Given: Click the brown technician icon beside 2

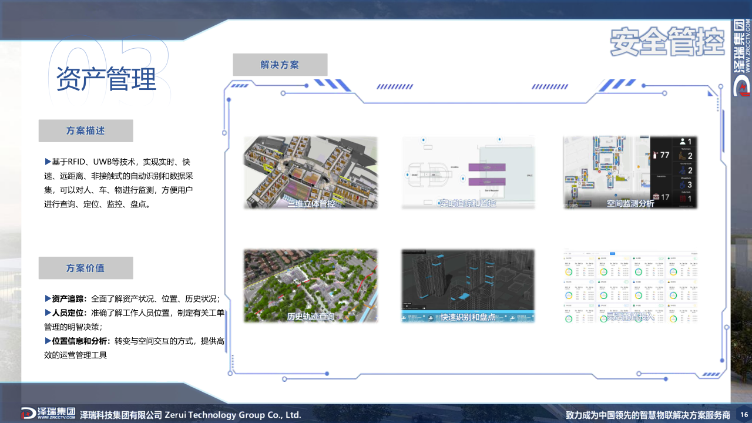Looking at the screenshot, I should (x=683, y=156).
